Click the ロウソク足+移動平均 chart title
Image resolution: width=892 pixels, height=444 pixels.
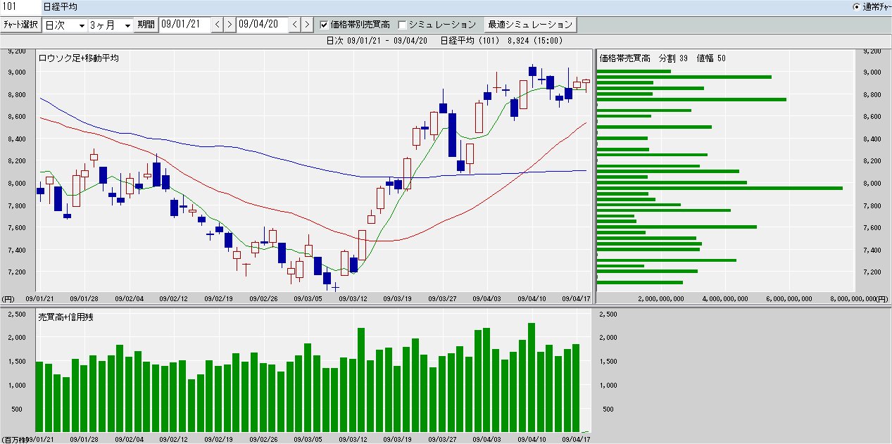[77, 58]
